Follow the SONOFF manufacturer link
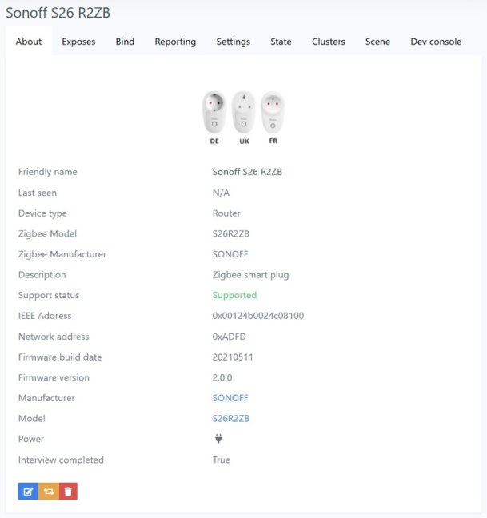The height and width of the screenshot is (518, 487). coord(230,398)
